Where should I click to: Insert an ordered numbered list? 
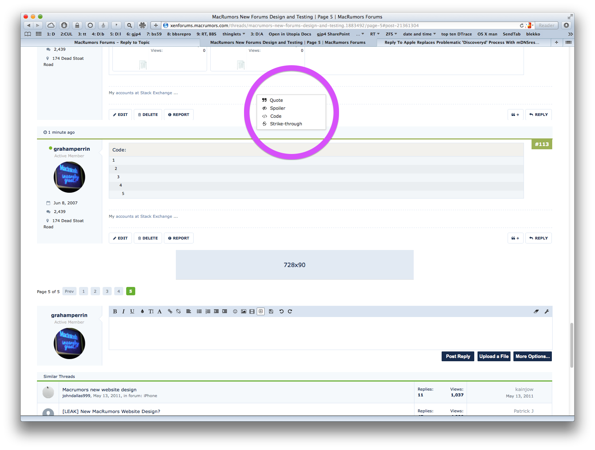[208, 311]
